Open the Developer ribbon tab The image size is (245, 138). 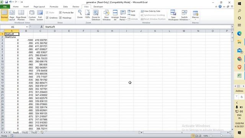(x=98, y=7)
